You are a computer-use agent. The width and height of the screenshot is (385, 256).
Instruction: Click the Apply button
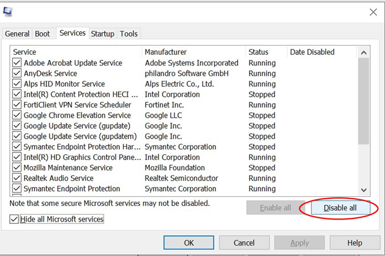coord(300,243)
